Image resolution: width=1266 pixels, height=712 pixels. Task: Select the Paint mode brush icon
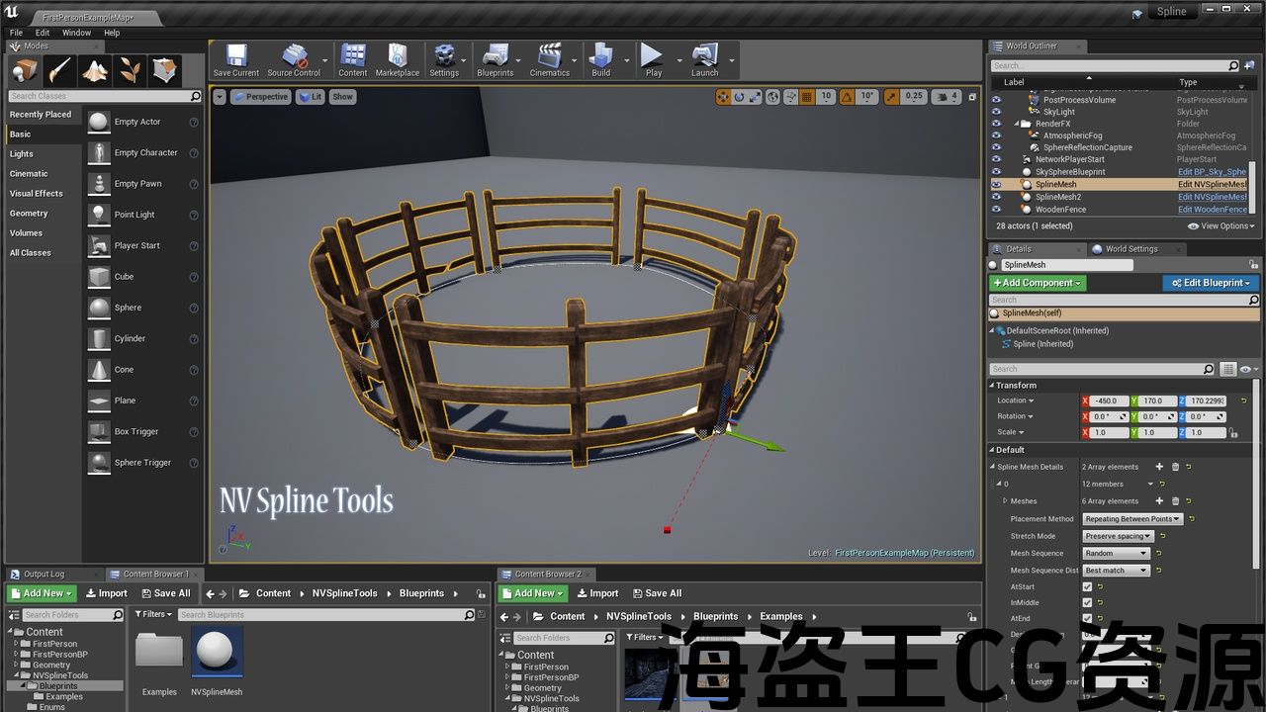coord(59,70)
